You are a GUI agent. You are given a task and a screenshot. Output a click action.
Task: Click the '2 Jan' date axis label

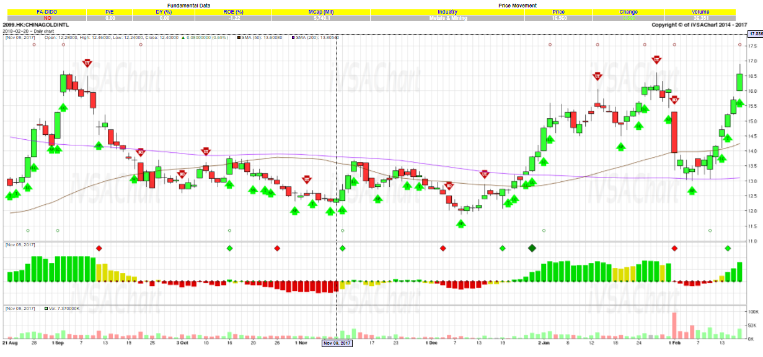click(544, 342)
